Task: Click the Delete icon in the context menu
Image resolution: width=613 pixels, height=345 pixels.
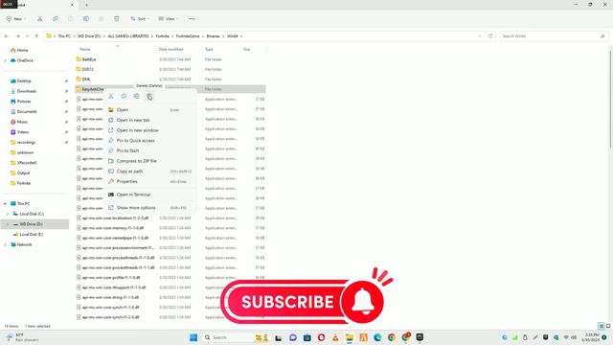Action: pos(149,96)
